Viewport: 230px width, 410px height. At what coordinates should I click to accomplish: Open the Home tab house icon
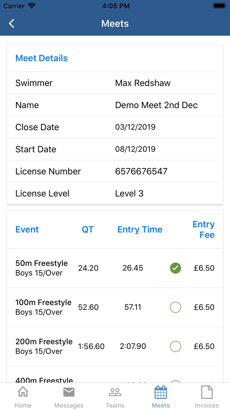pos(23,392)
